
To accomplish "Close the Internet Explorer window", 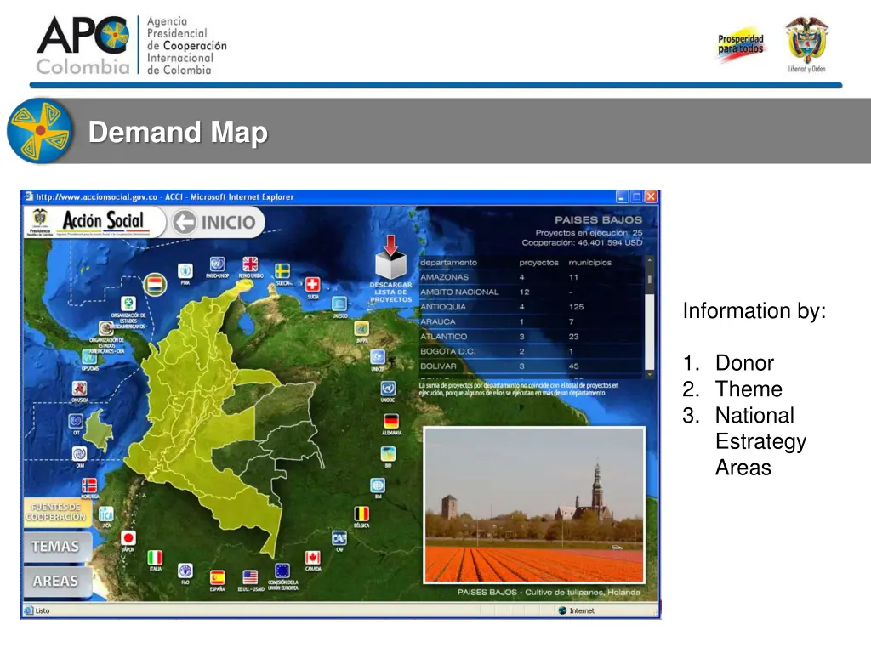I will coord(651,196).
